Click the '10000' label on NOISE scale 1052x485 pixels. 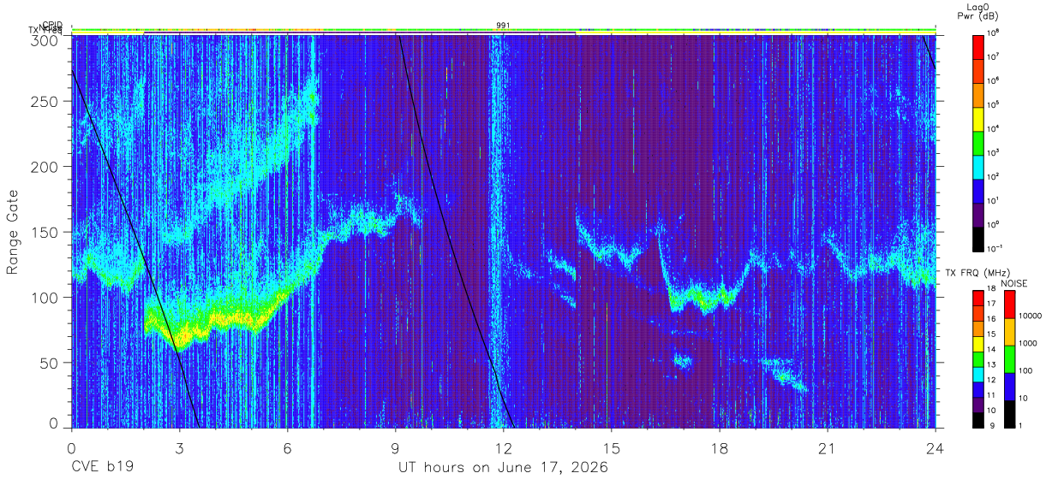pyautogui.click(x=1031, y=317)
